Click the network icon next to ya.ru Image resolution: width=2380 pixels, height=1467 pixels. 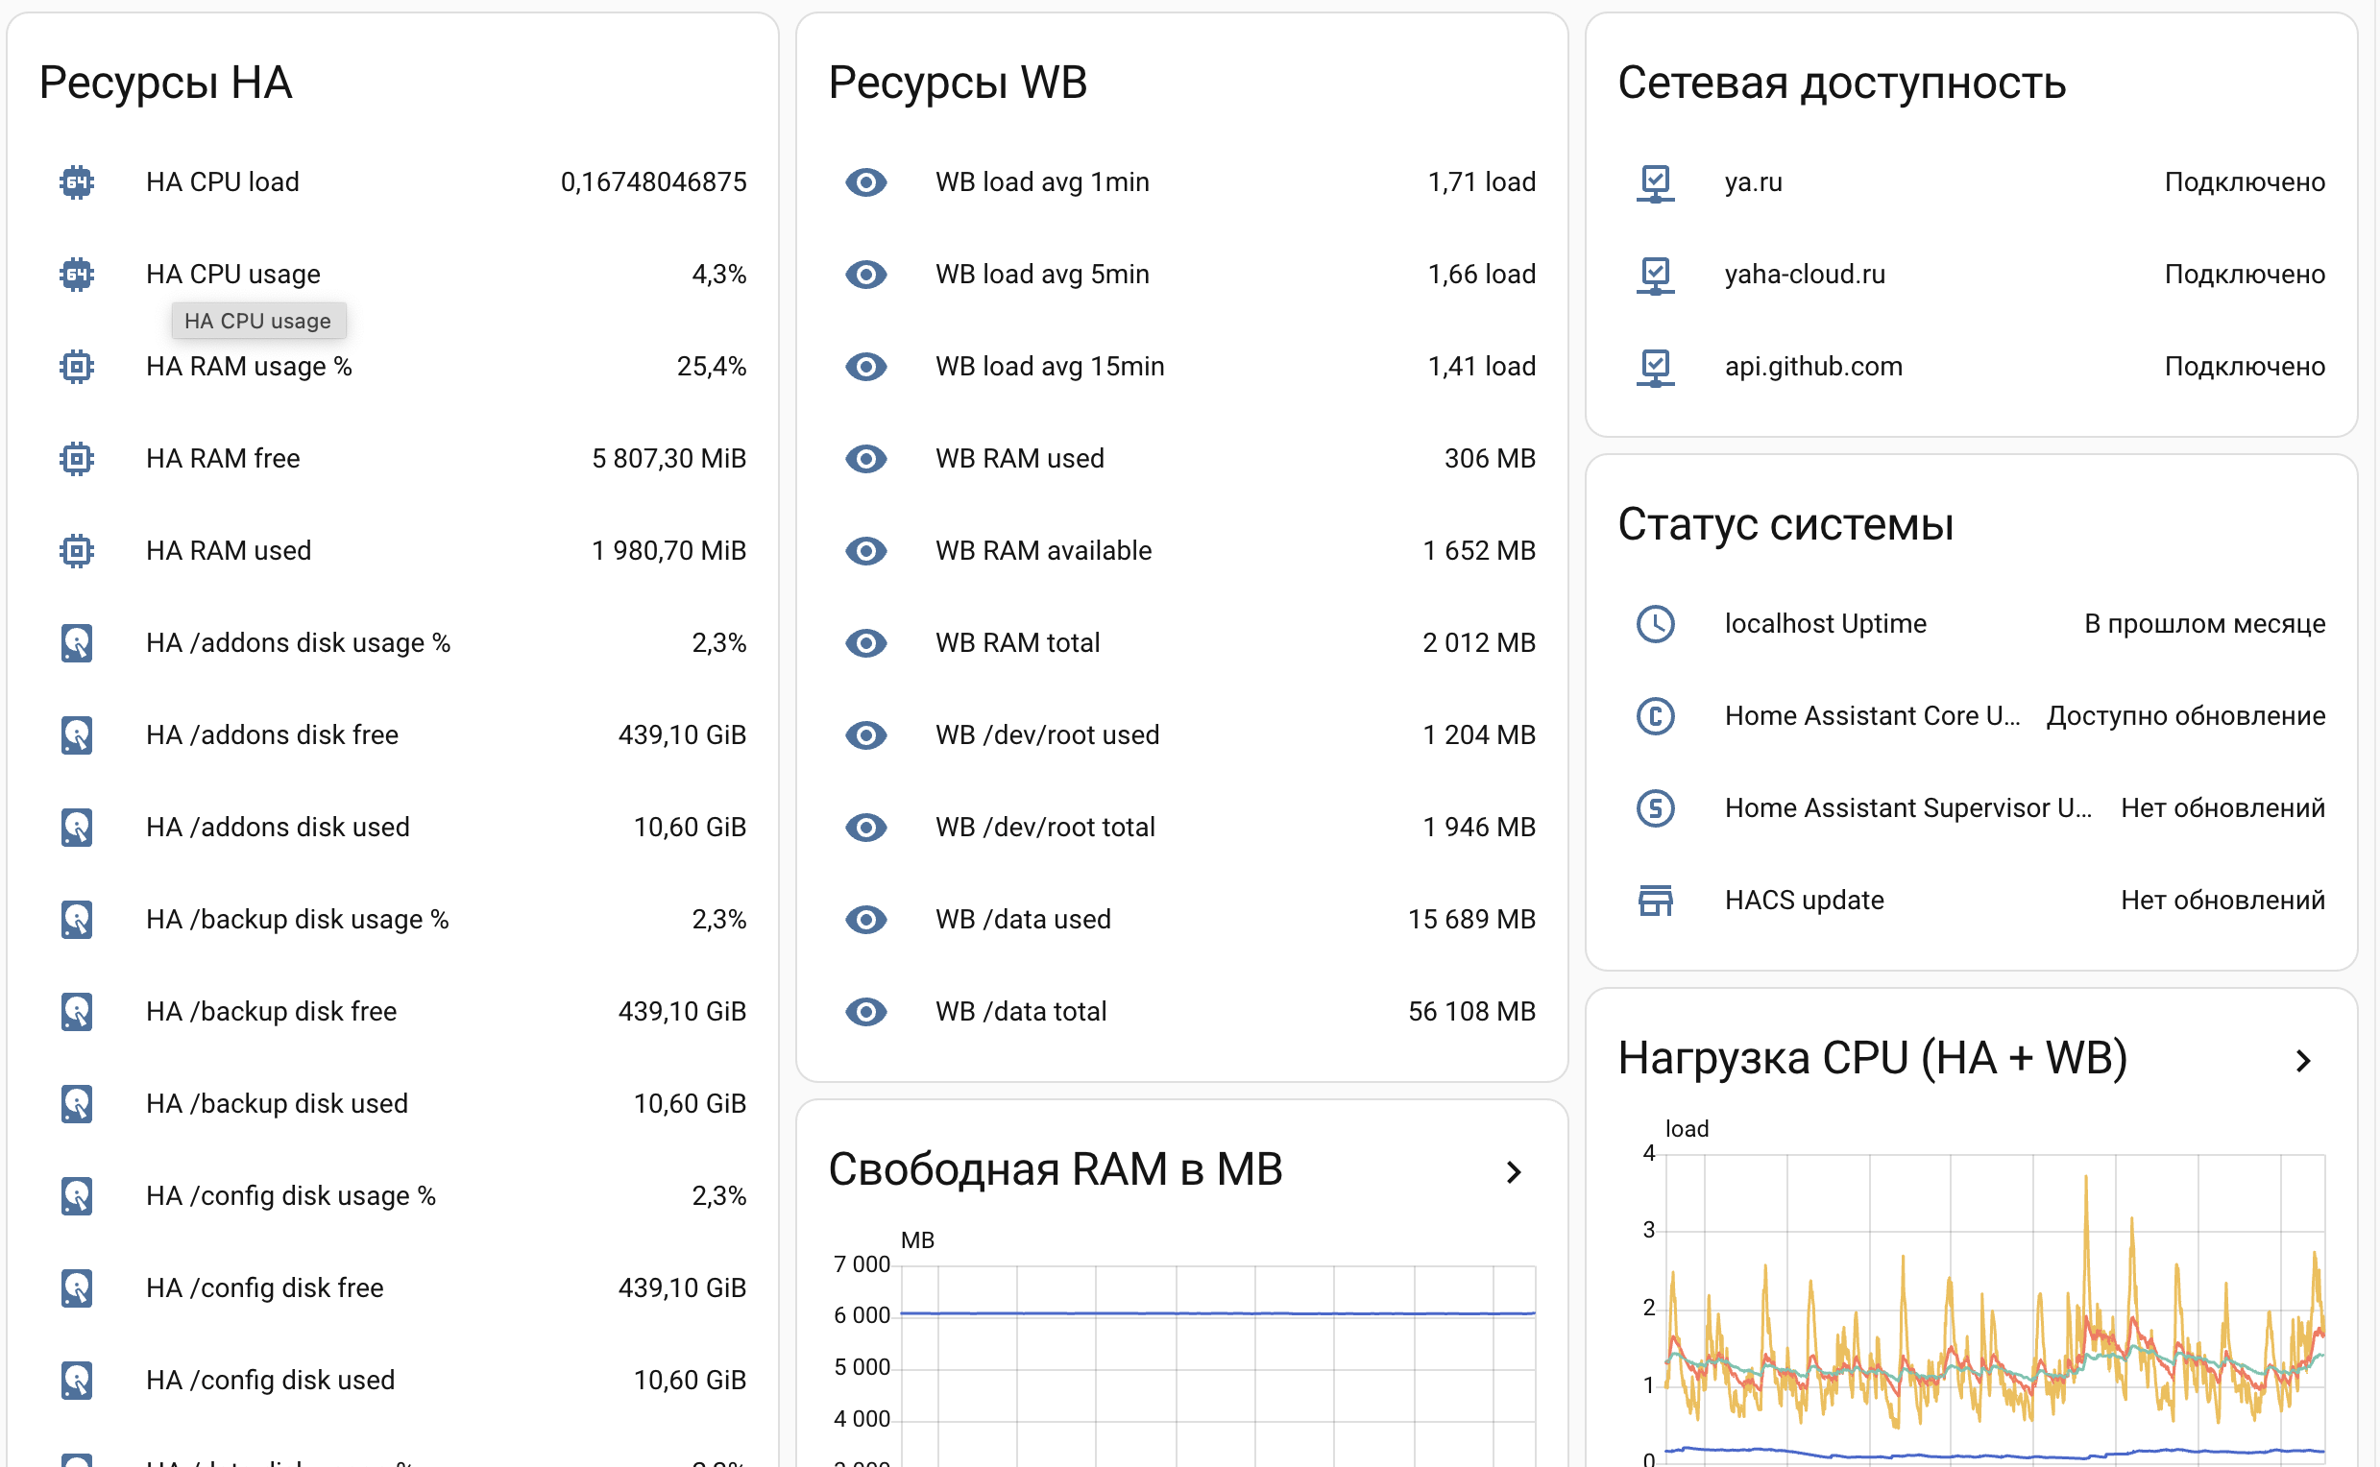[x=1655, y=181]
